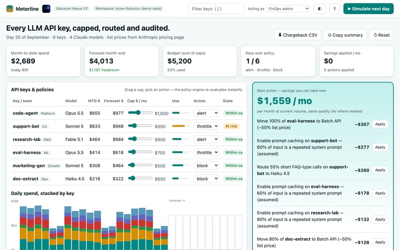Click the Daily spend, stacked by key heading
This screenshot has width=400, height=250.
[x=43, y=193]
